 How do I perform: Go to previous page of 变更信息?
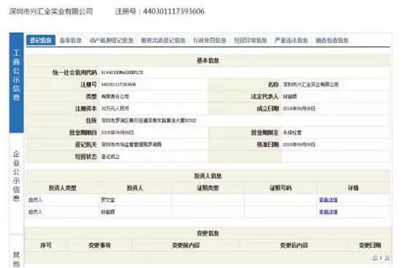(374, 257)
